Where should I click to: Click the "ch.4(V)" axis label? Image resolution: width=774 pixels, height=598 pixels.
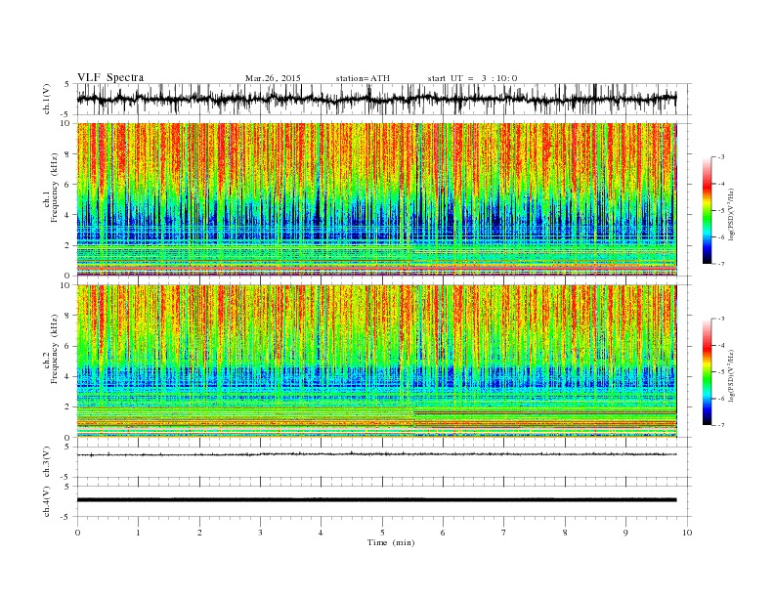click(47, 501)
